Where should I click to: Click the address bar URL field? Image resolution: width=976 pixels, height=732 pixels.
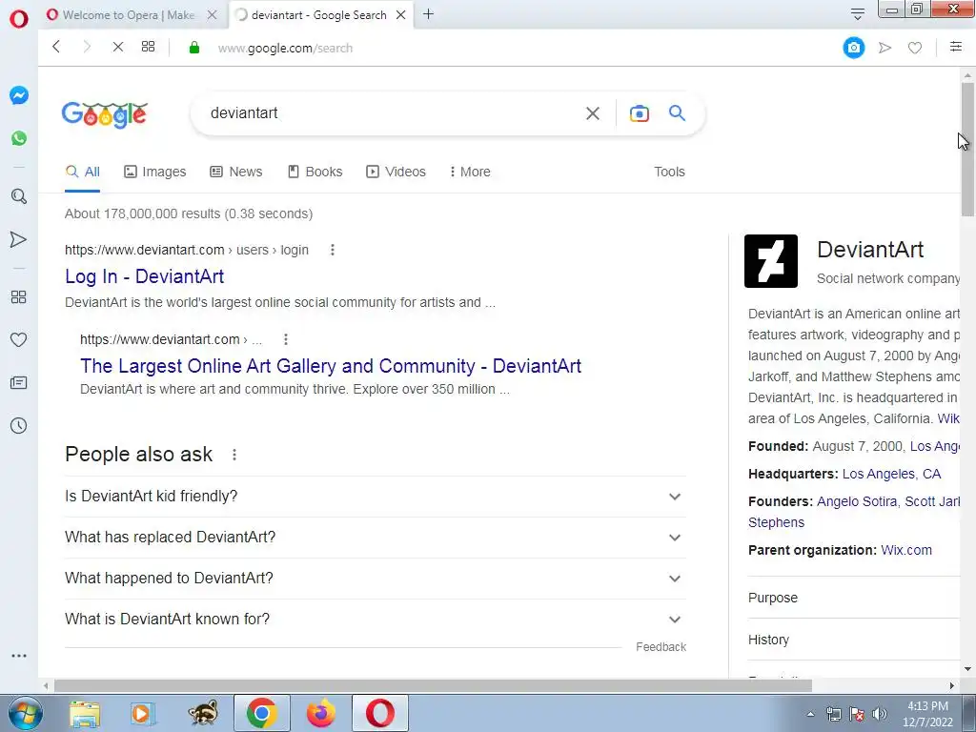(285, 48)
